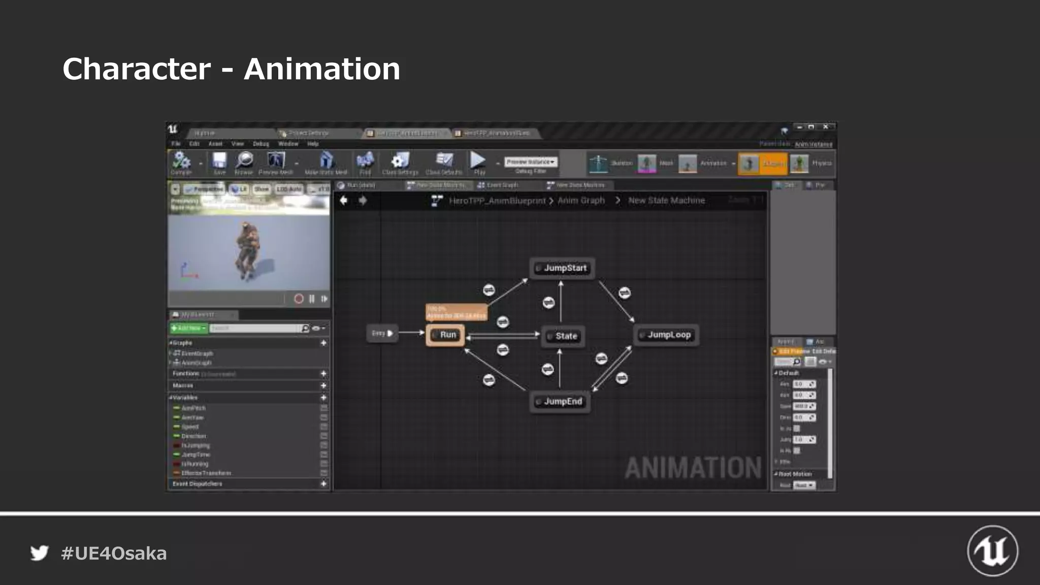Viewport: 1040px width, 585px height.
Task: Open Add New dropdown in My Blueprint
Action: (x=188, y=329)
